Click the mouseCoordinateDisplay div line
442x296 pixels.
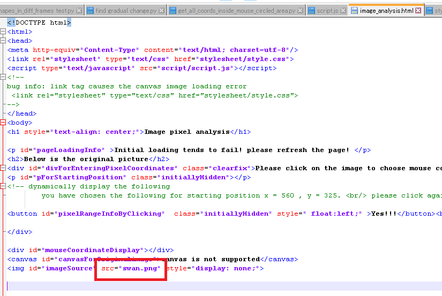coord(91,250)
